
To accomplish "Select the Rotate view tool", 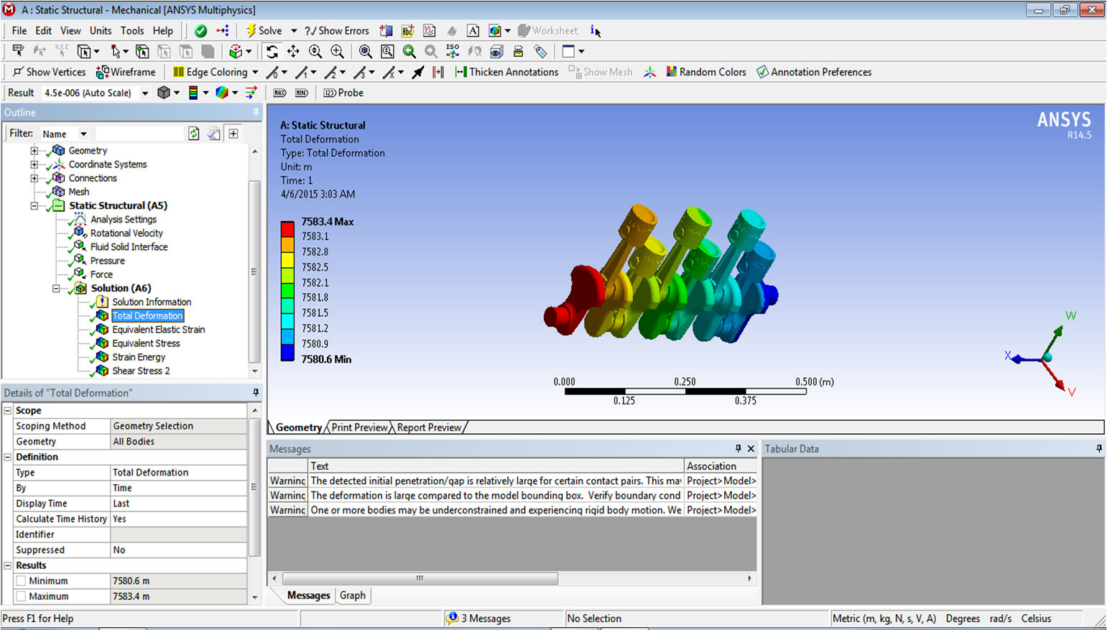I will click(272, 52).
